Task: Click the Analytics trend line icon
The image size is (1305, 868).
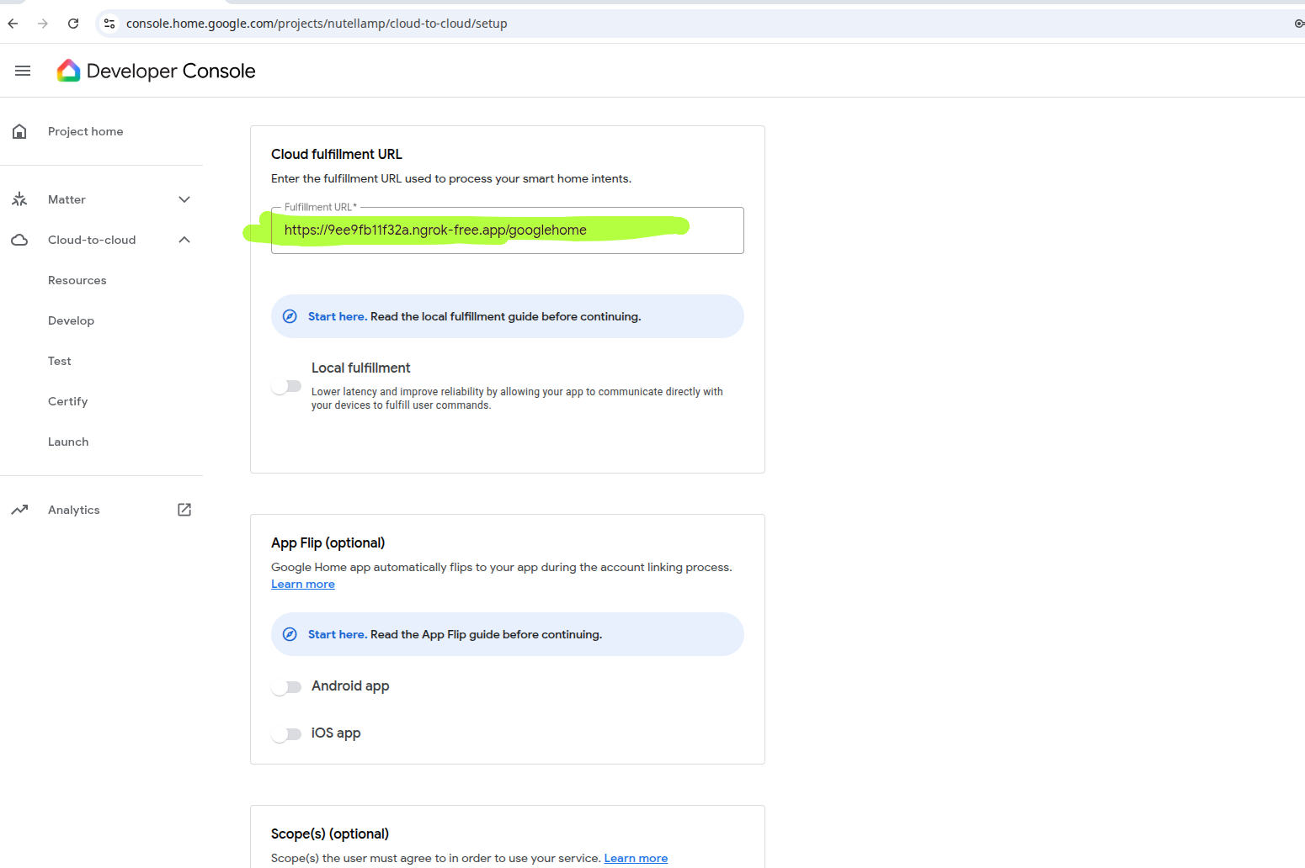Action: tap(19, 510)
